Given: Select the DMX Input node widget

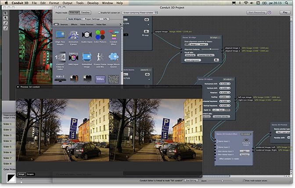Looking at the screenshot, I should point(73,59).
